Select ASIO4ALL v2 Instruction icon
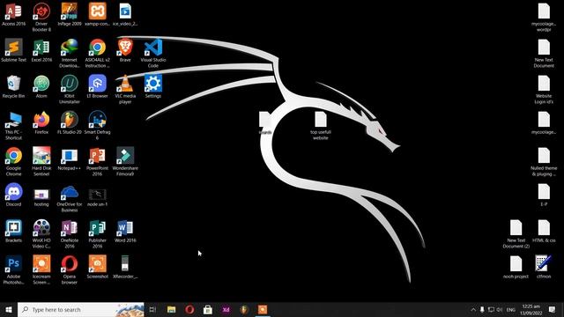Viewport: 564px width, 317px height. (x=98, y=53)
